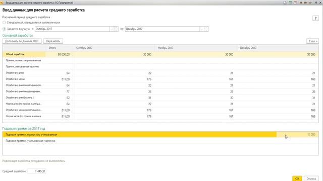The height and width of the screenshot is (181, 323).
Task: Click the M+ memory add button
Action: tap(305, 3)
